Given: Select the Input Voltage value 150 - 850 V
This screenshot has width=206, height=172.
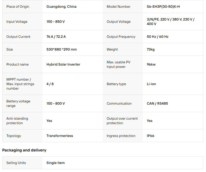Looking at the screenshot, I should point(56,22).
